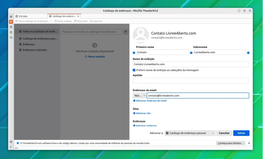Select the Catálogo de endereços tab
The image size is (263, 159).
click(64, 16)
